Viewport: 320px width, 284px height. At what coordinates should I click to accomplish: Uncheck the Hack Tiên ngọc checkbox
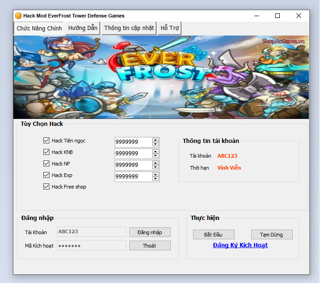pyautogui.click(x=46, y=141)
